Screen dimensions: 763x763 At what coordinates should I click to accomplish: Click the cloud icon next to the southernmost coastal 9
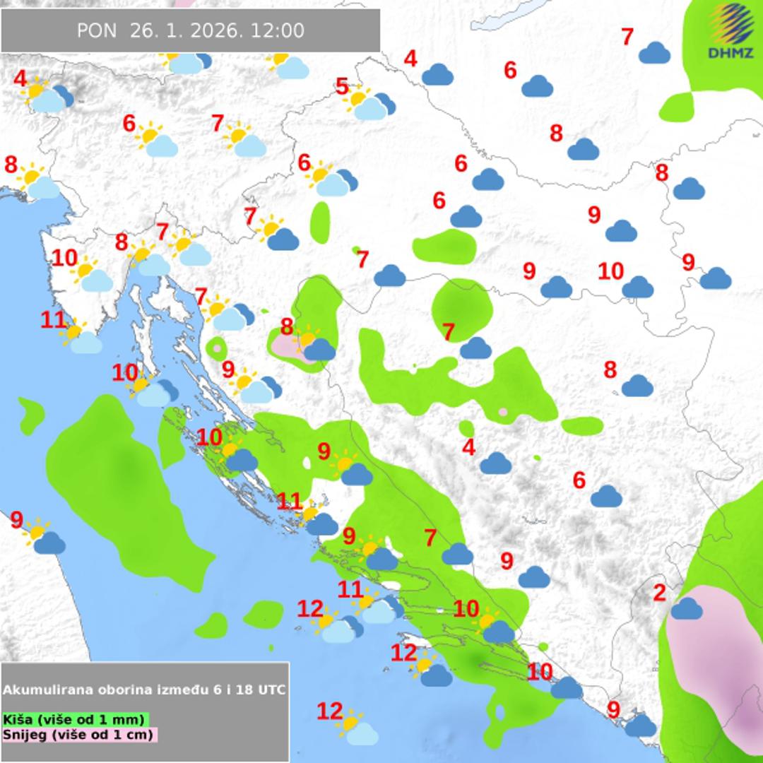640,725
